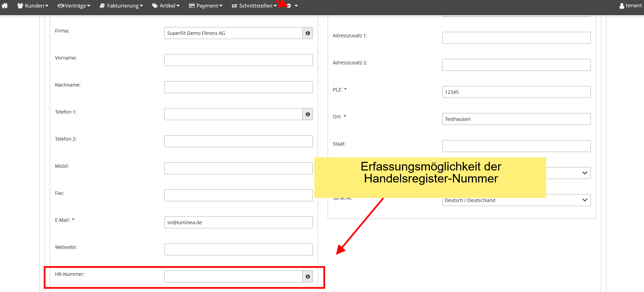
Task: Click info icon beside Telefon 1 field
Action: [307, 114]
